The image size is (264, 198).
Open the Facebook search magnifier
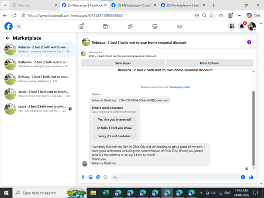pos(18,26)
